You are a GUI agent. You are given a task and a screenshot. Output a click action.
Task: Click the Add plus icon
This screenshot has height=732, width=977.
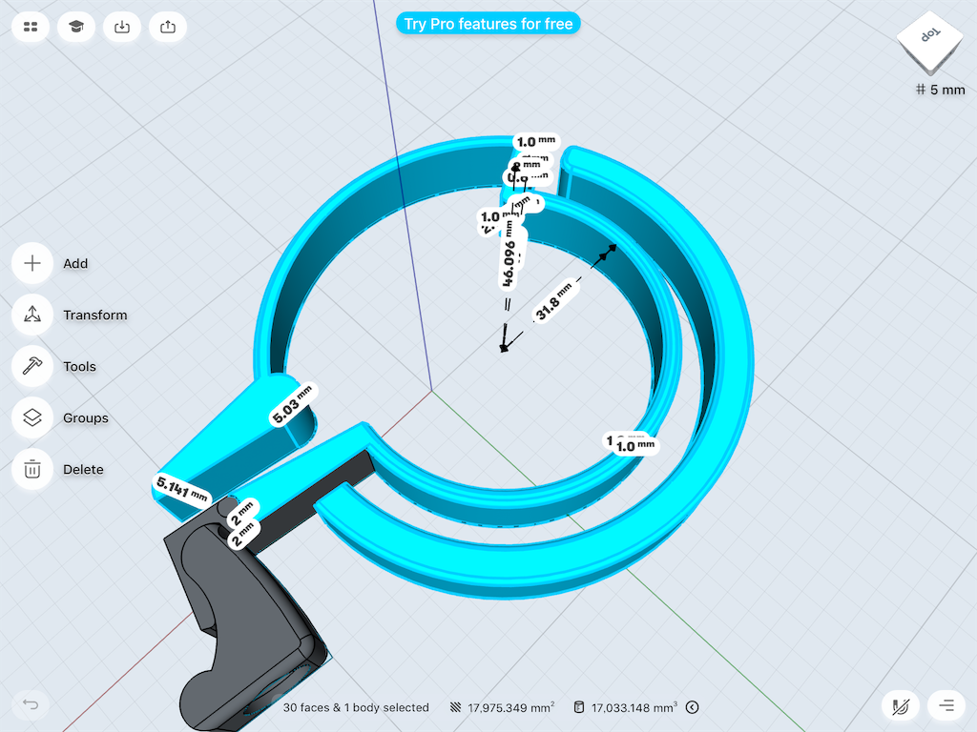(32, 263)
